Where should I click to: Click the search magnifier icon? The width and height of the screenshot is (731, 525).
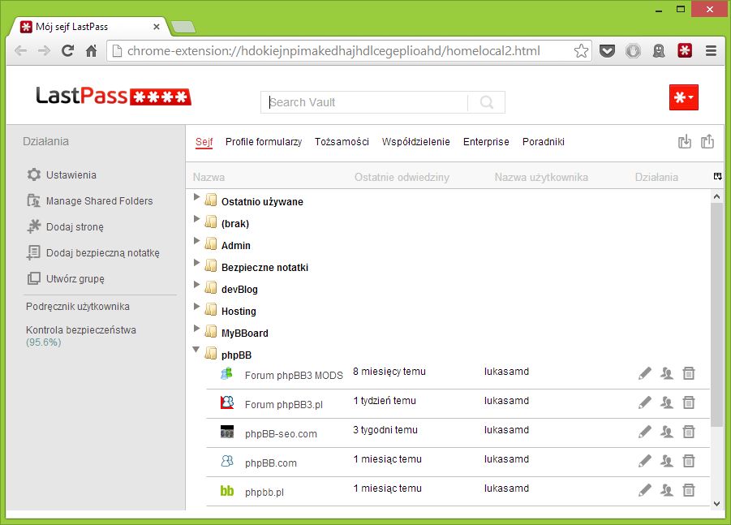486,102
